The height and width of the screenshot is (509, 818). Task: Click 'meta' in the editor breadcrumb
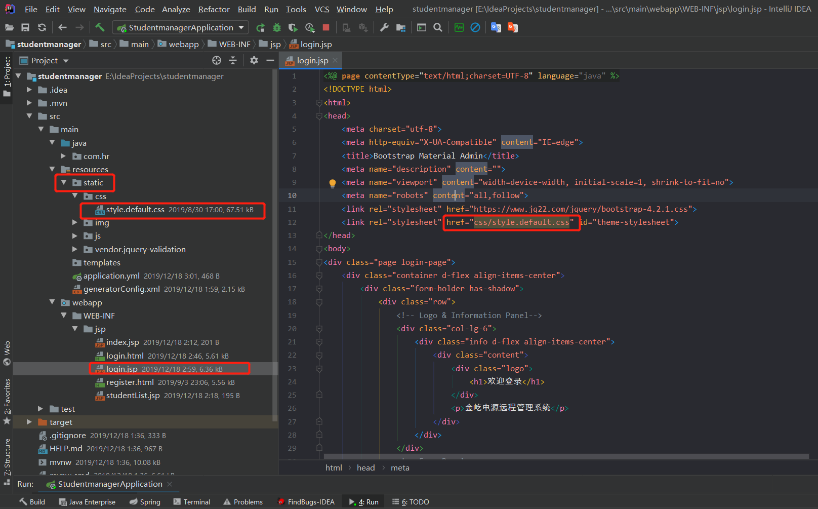tap(400, 468)
